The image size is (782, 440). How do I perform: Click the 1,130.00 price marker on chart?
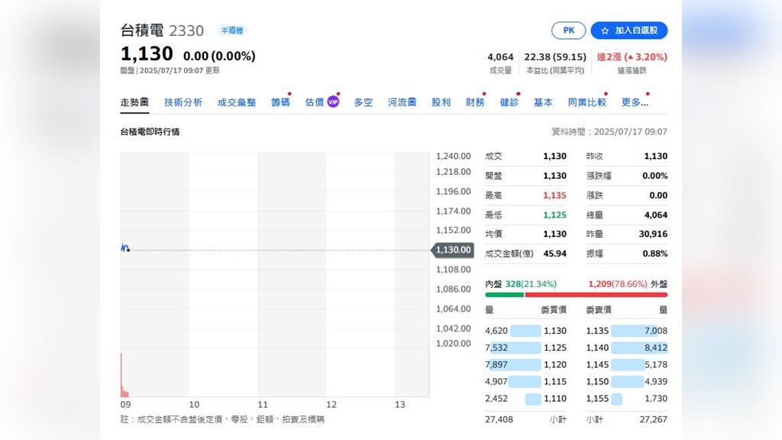coord(453,250)
